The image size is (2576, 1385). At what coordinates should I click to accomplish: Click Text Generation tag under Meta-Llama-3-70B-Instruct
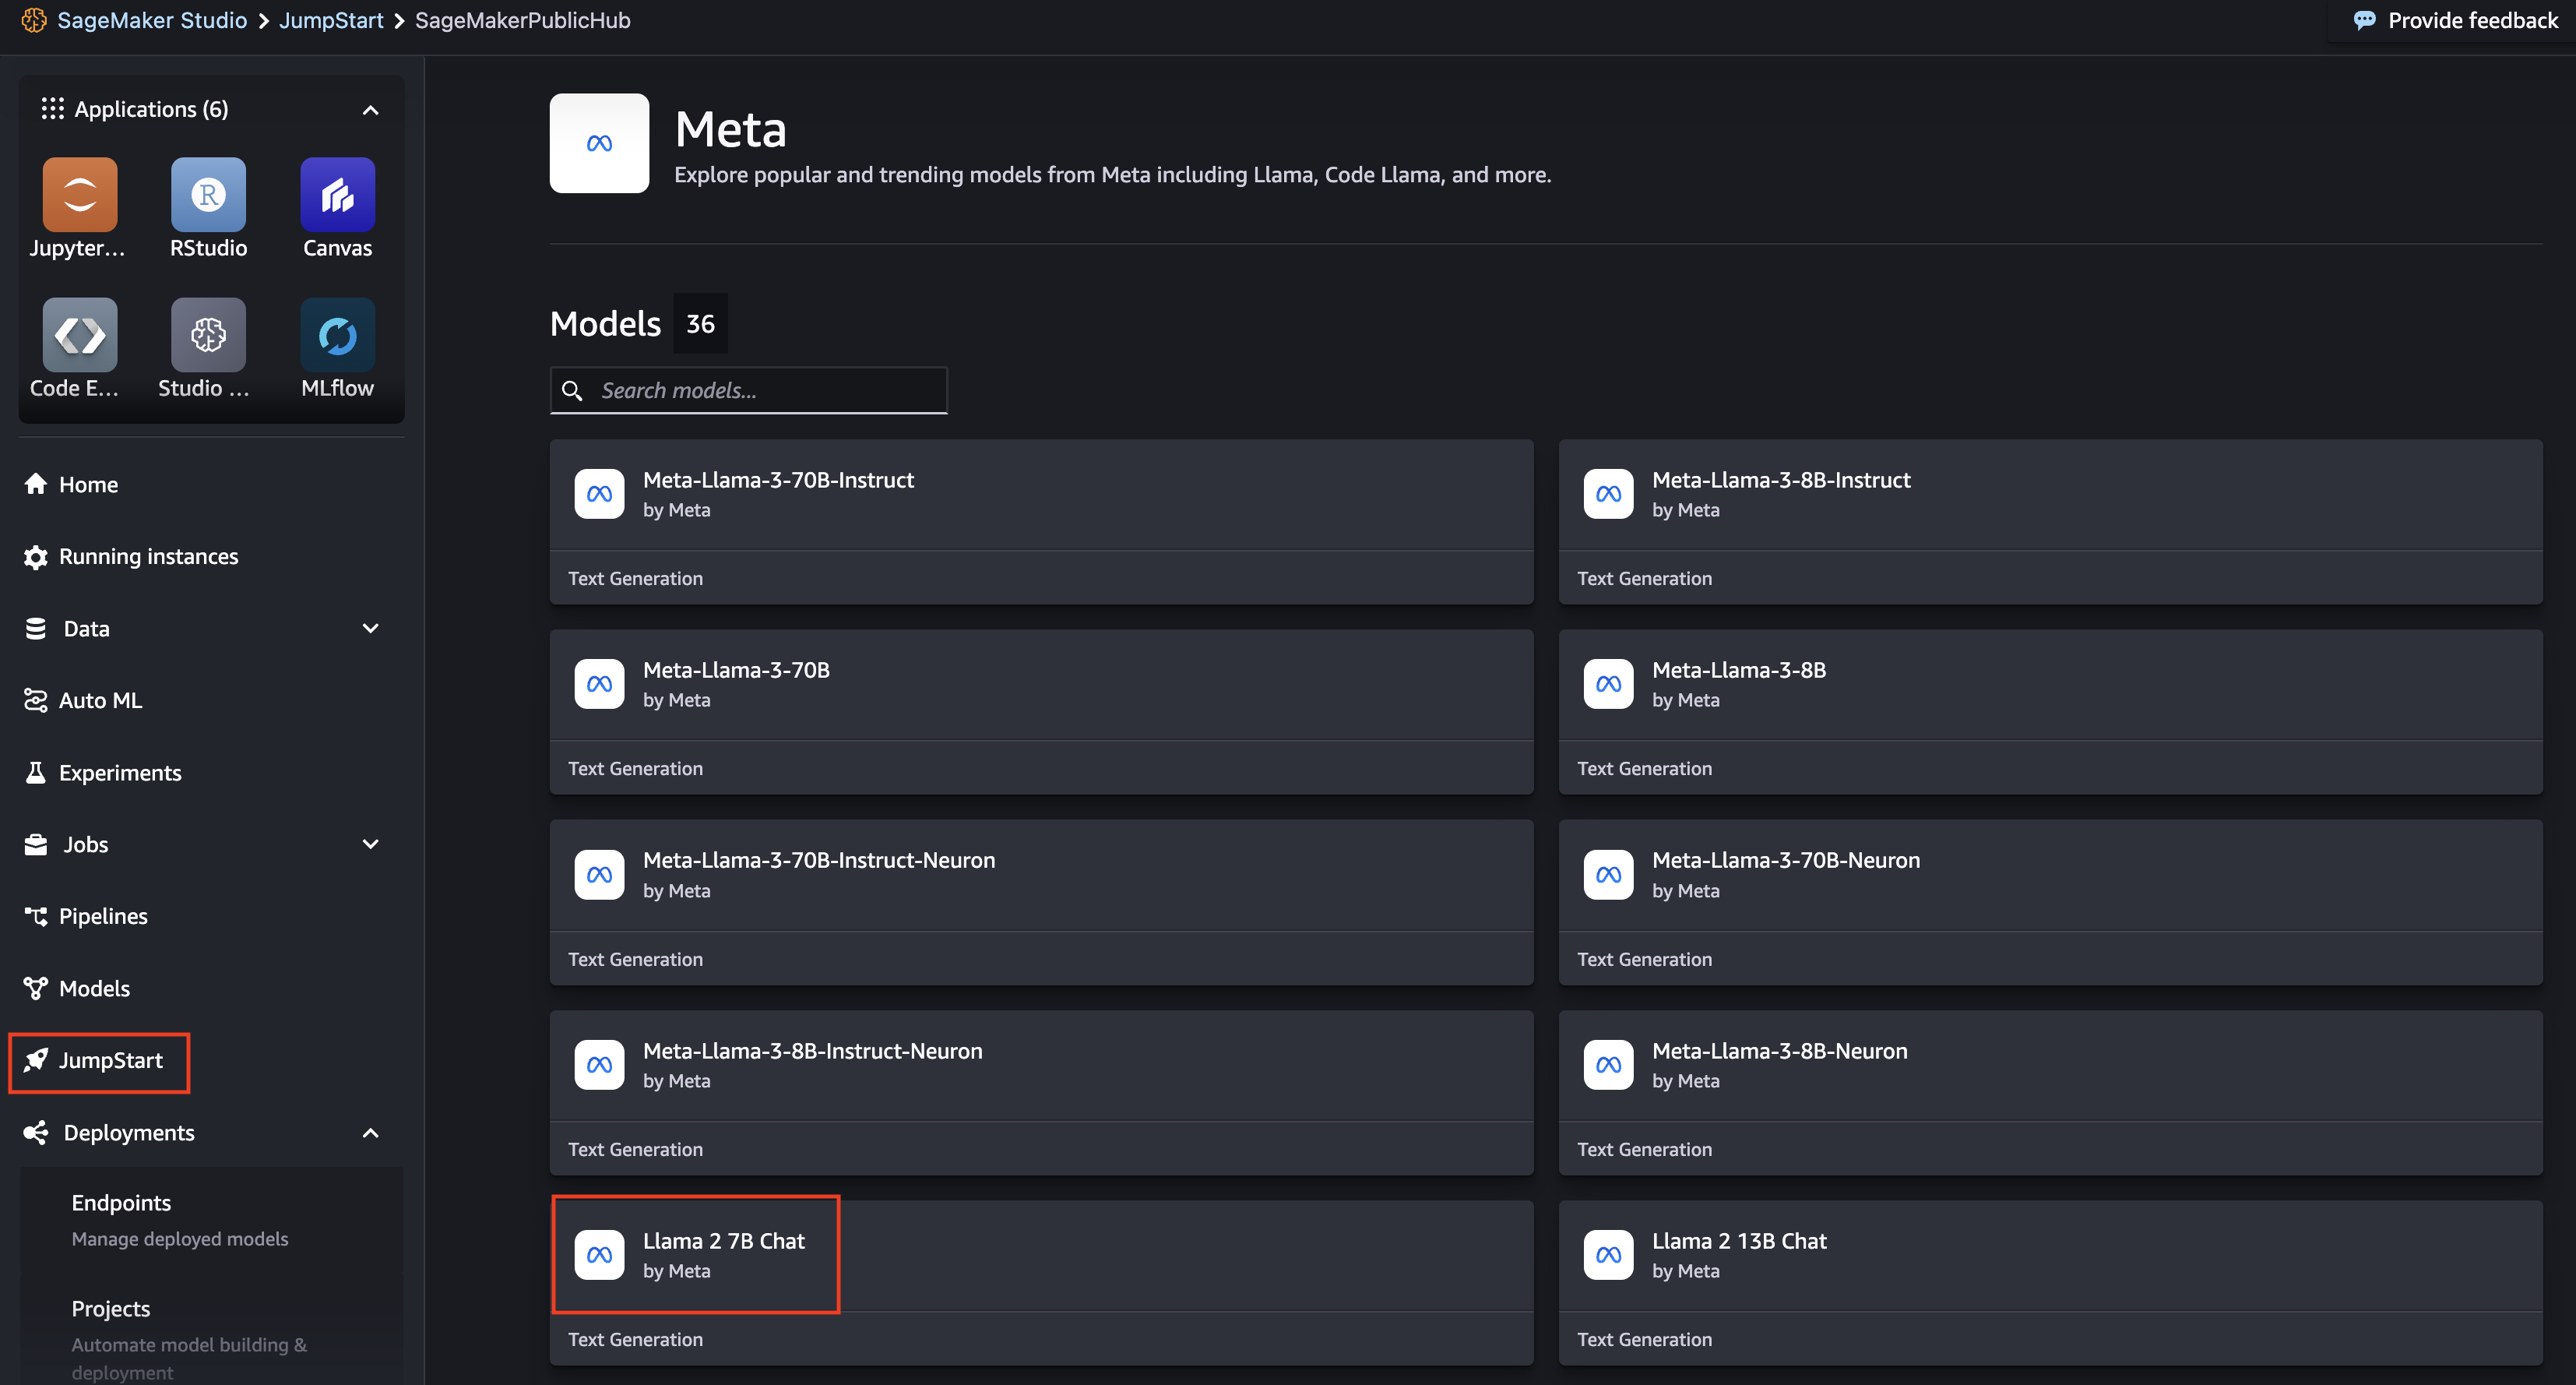(x=635, y=578)
